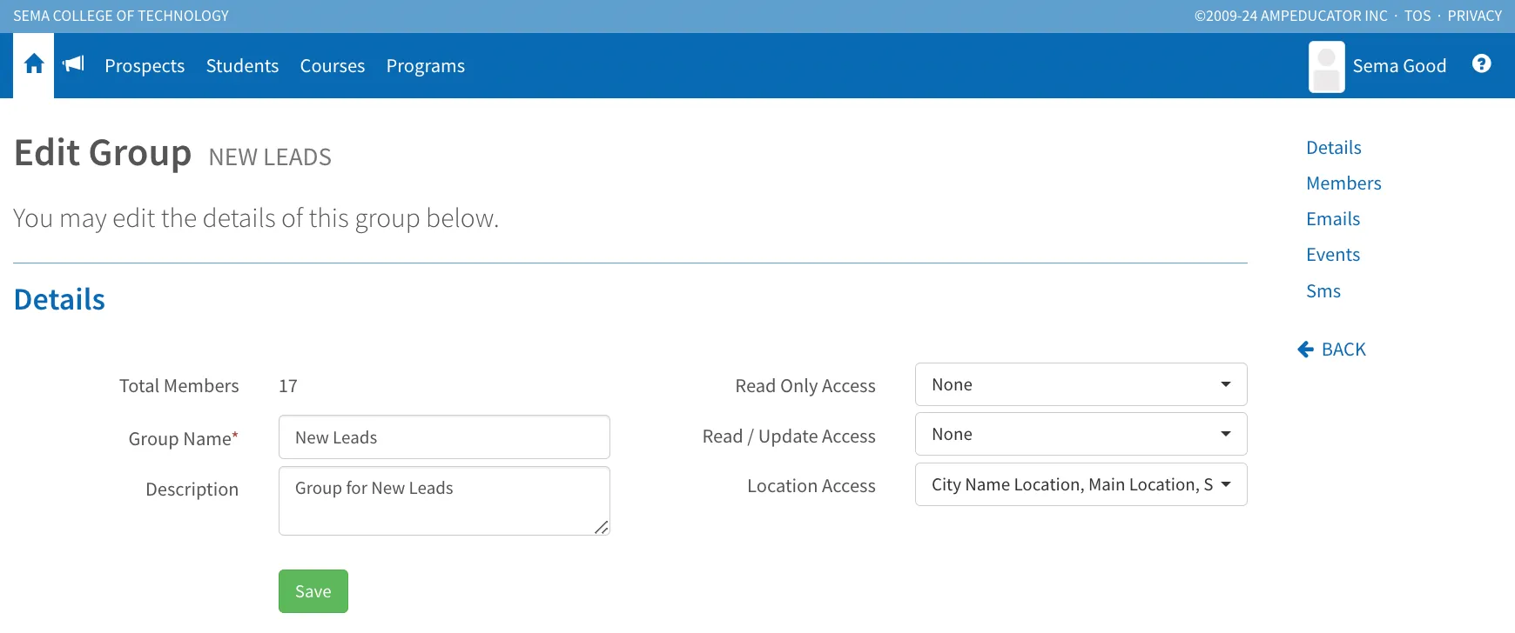The width and height of the screenshot is (1515, 633).
Task: Expand the Read / Update Access dropdown
Action: [1081, 434]
